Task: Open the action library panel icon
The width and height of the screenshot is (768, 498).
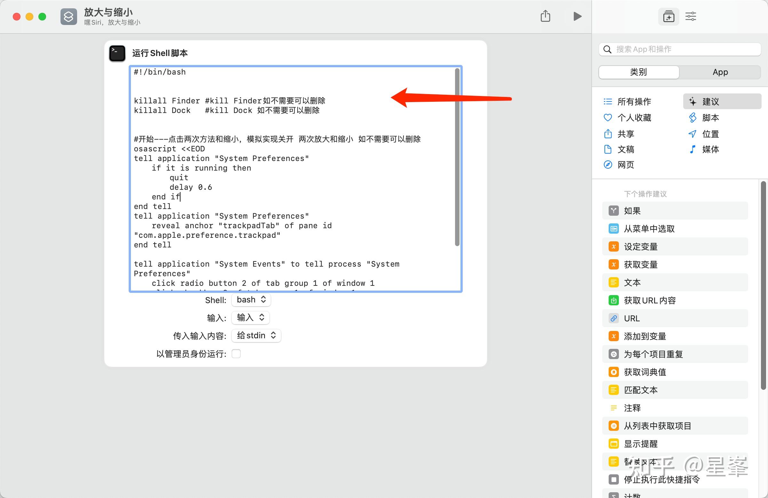Action: pos(668,16)
